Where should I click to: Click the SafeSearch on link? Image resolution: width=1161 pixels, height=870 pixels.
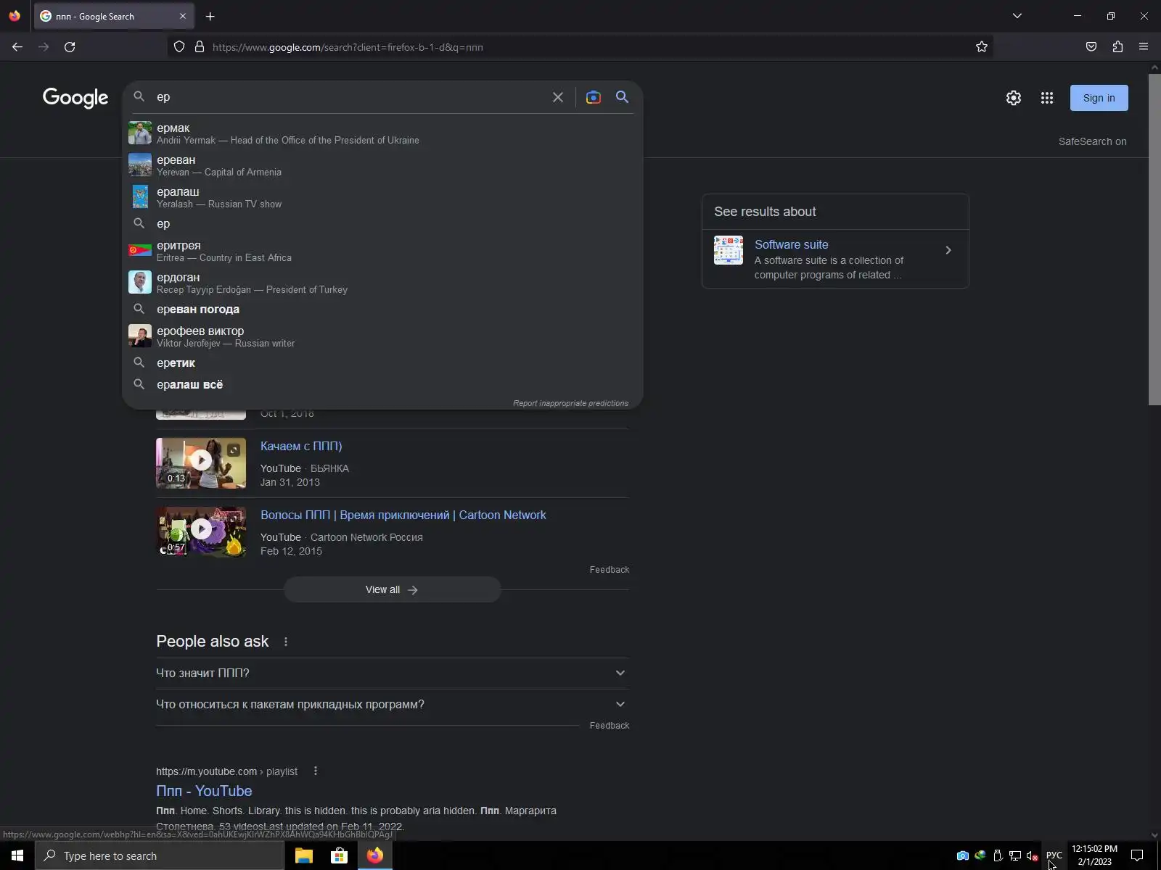click(x=1092, y=141)
